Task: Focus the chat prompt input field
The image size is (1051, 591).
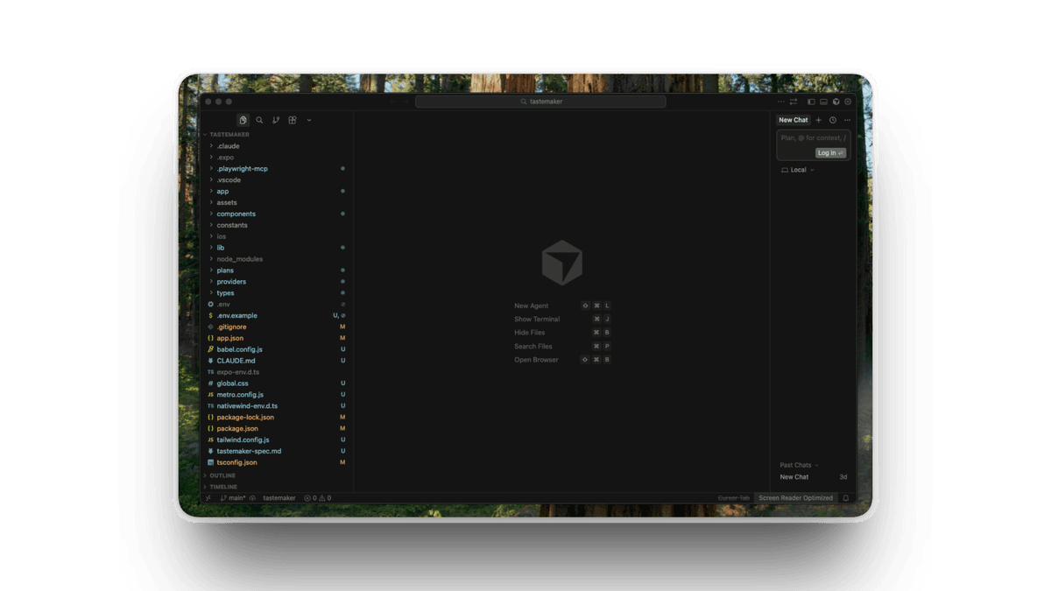Action: tap(813, 137)
